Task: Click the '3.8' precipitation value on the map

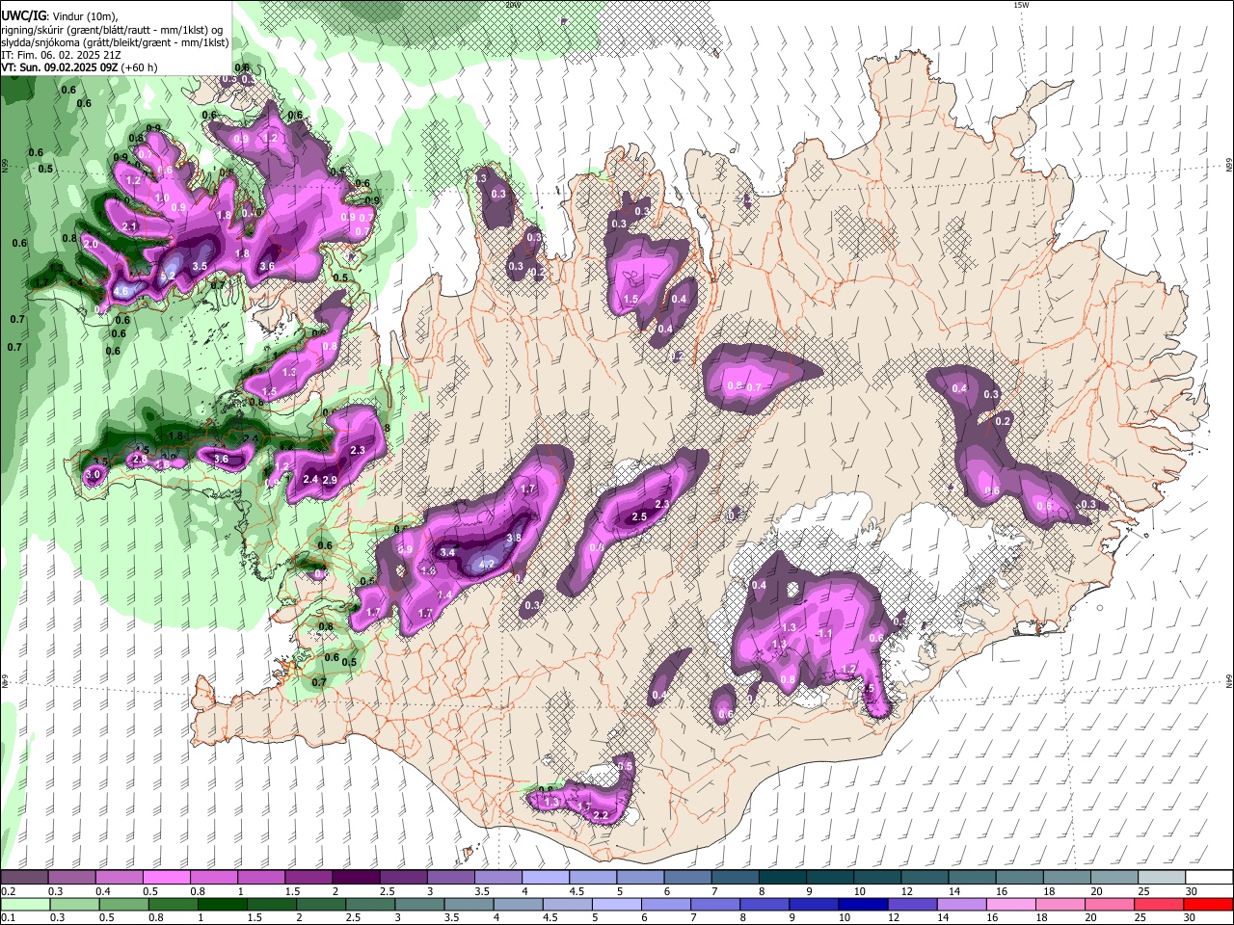Action: 514,538
